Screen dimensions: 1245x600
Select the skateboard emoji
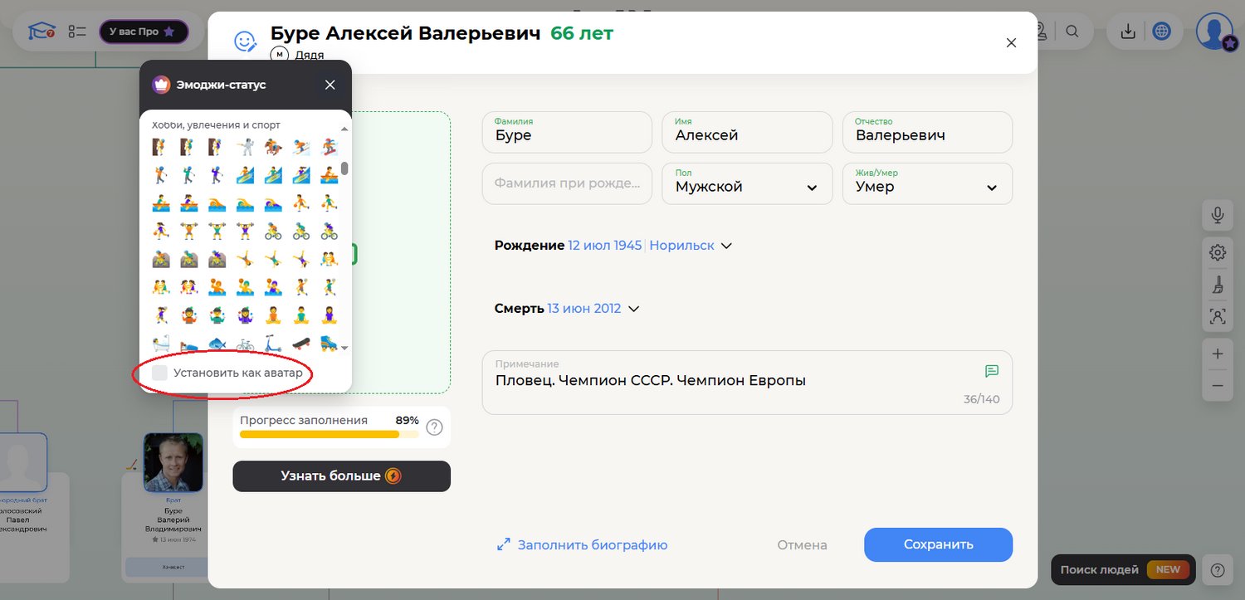tap(301, 344)
